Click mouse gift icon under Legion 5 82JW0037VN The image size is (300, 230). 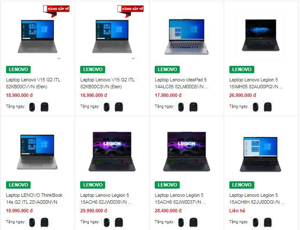pyautogui.click(x=181, y=222)
